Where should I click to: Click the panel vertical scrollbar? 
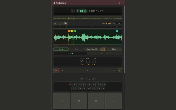click(x=124, y=40)
